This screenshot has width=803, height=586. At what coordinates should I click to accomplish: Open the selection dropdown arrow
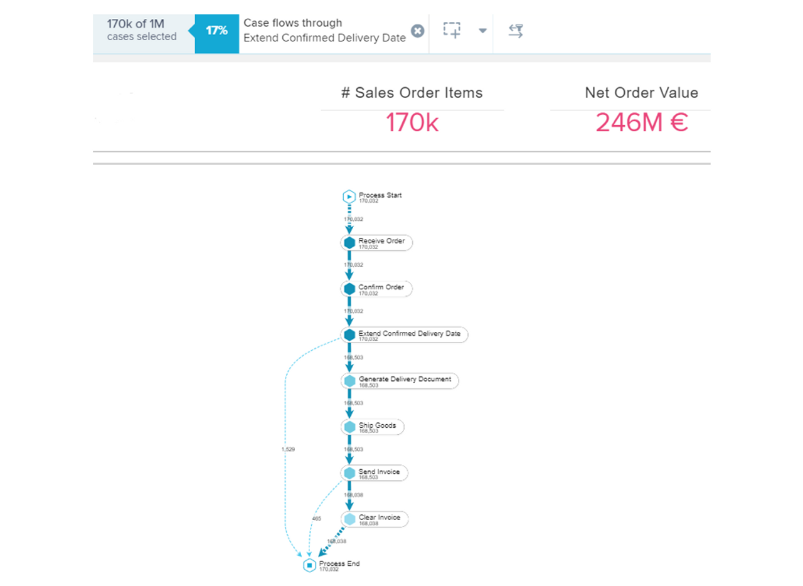click(x=482, y=31)
